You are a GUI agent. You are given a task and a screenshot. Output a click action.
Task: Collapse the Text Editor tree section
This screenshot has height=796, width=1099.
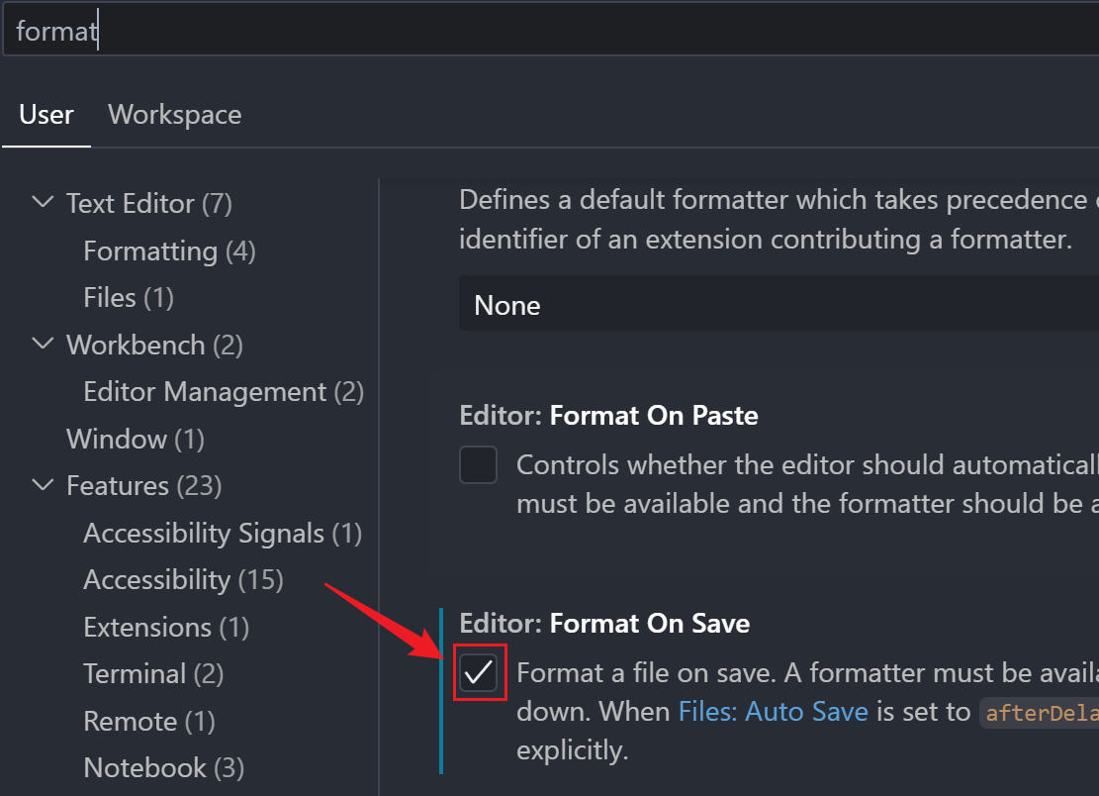point(43,203)
